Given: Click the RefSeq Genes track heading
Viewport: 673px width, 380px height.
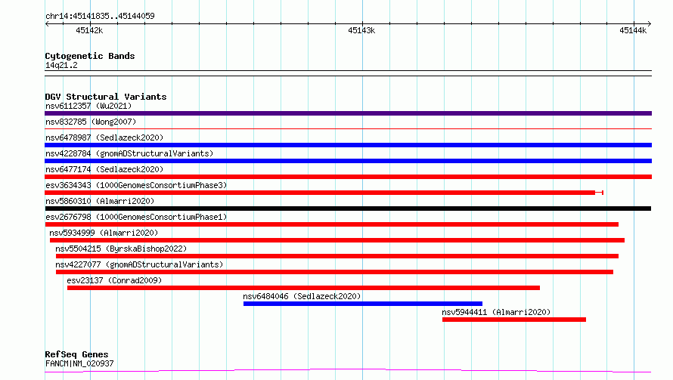Looking at the screenshot, I should coord(76,354).
